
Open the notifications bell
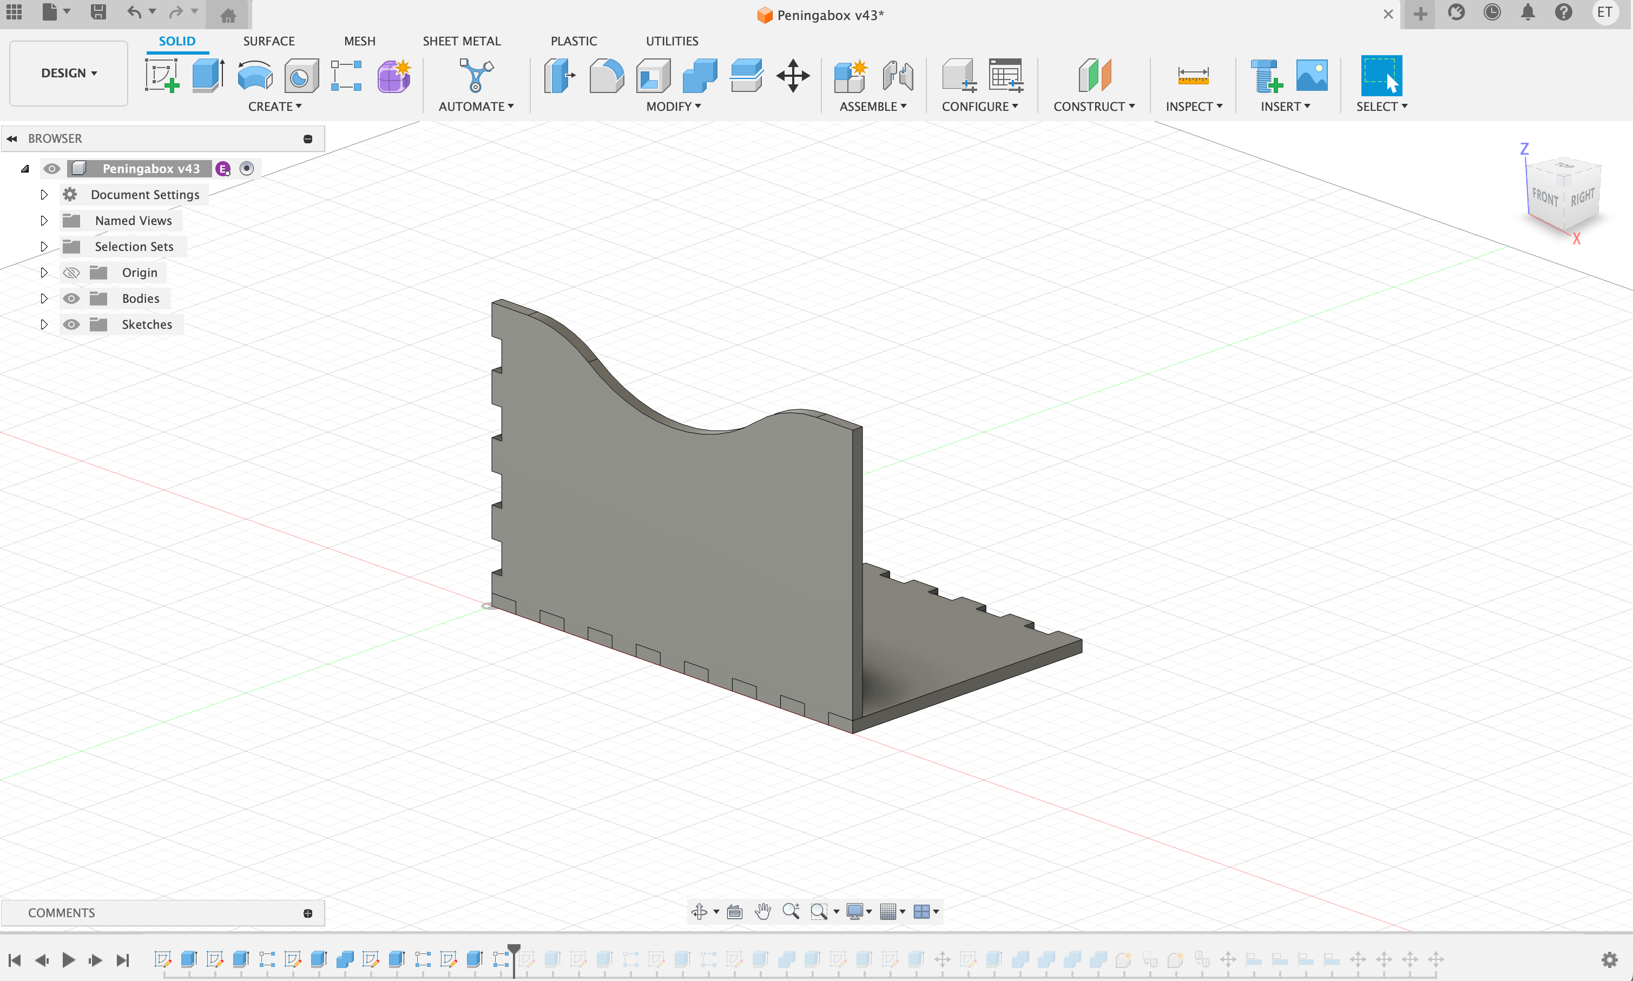1528,12
